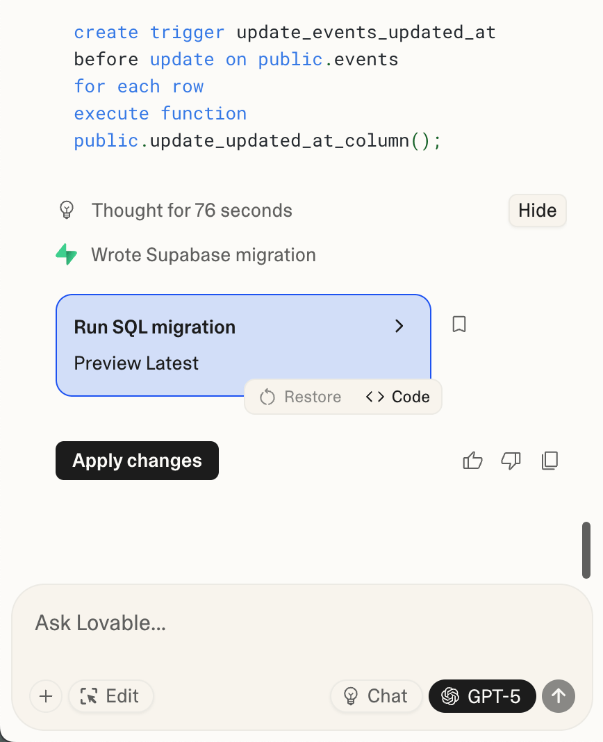Bookmark this version with the bookmark icon
The height and width of the screenshot is (742, 603).
[x=459, y=324]
